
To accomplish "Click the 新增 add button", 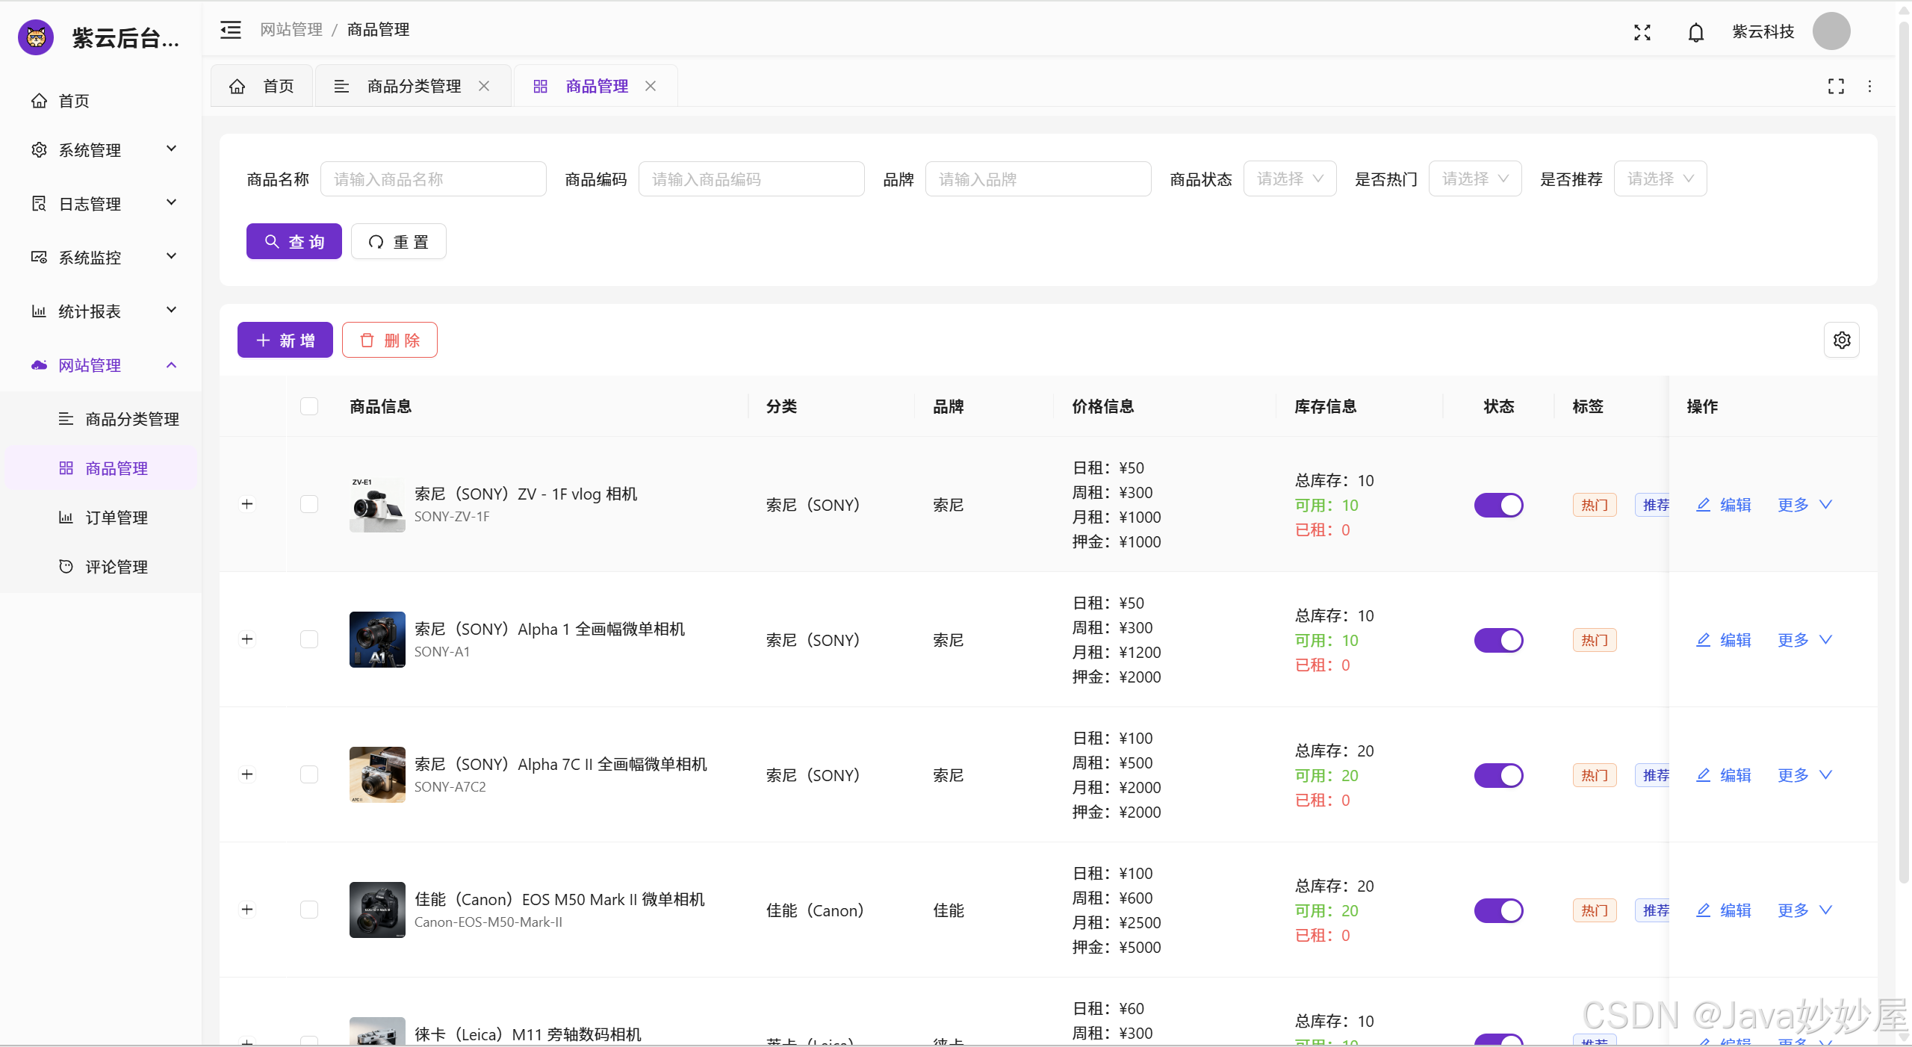I will [285, 341].
